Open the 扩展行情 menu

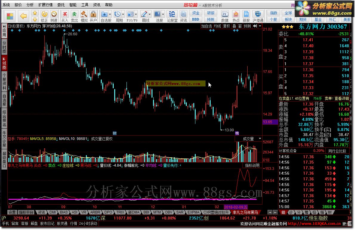pyautogui.click(x=46, y=5)
